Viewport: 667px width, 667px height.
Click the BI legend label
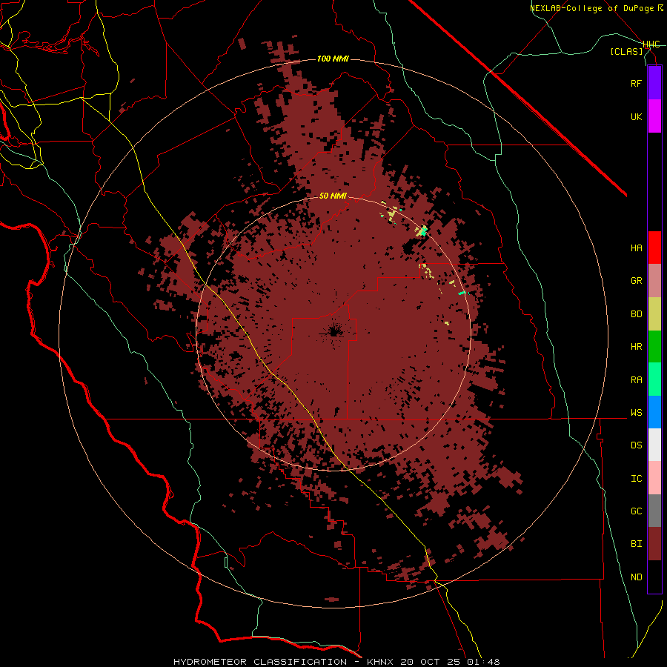[x=636, y=544]
